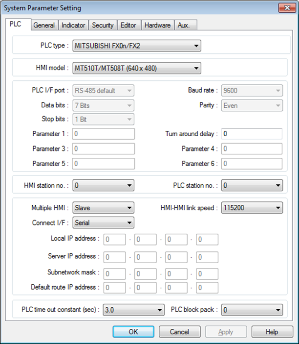Open the Hardware tab
This screenshot has width=299, height=344.
[x=158, y=25]
